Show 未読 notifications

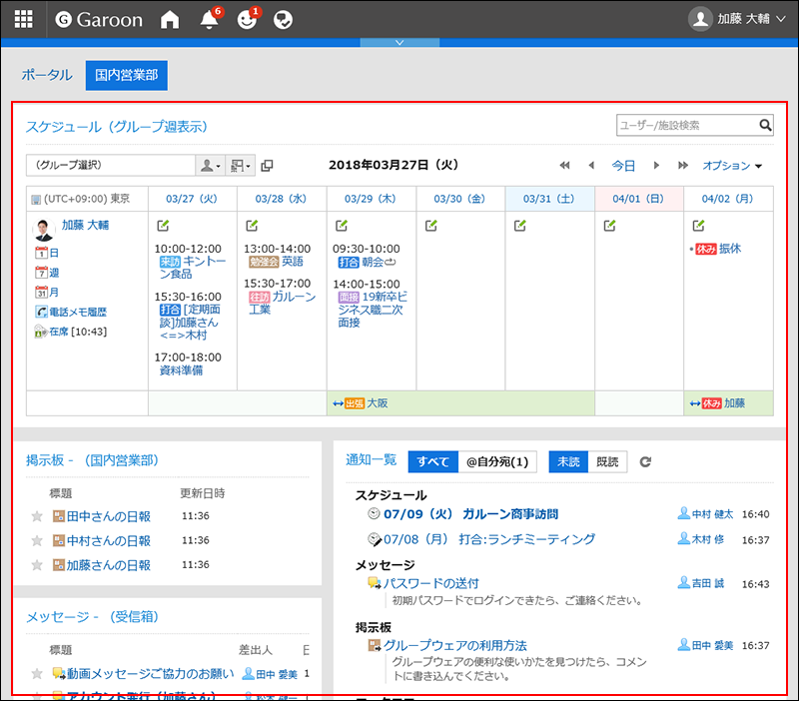[568, 461]
